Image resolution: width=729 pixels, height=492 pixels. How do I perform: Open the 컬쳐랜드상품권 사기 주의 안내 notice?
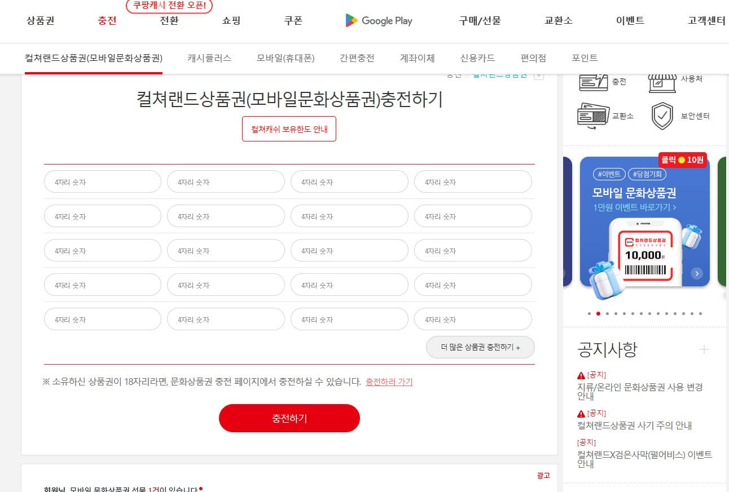[635, 425]
